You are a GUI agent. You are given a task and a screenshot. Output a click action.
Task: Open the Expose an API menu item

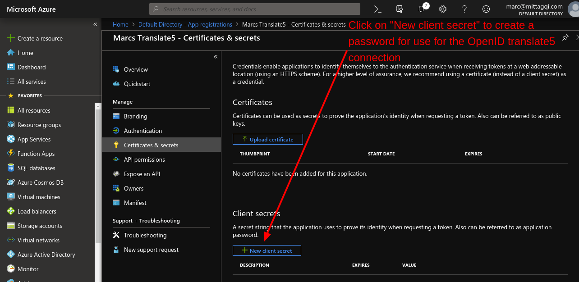[161, 174]
